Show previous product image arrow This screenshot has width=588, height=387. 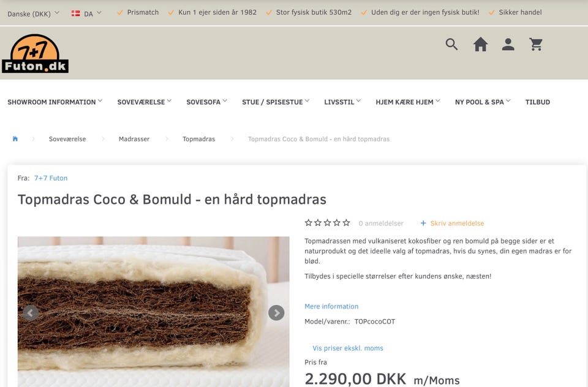click(x=31, y=313)
